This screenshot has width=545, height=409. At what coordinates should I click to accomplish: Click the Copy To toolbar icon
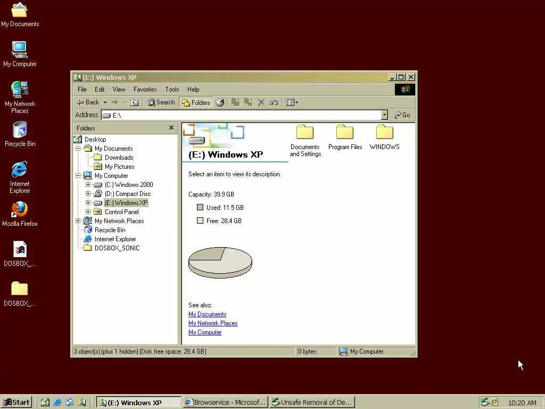point(248,103)
